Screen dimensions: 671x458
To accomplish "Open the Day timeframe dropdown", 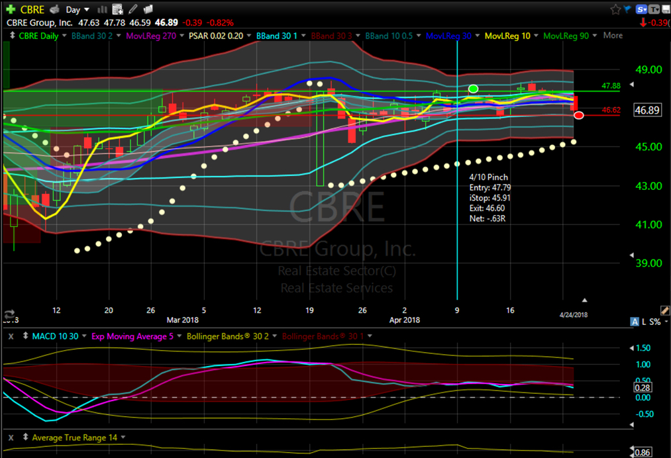I will coord(77,9).
